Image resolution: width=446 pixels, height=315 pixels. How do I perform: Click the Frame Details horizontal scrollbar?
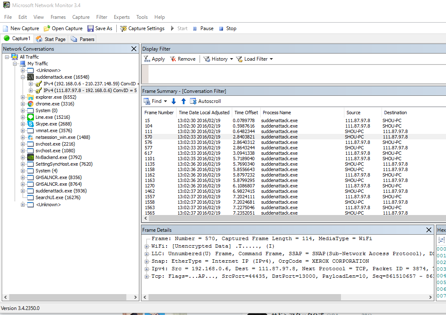245,297
